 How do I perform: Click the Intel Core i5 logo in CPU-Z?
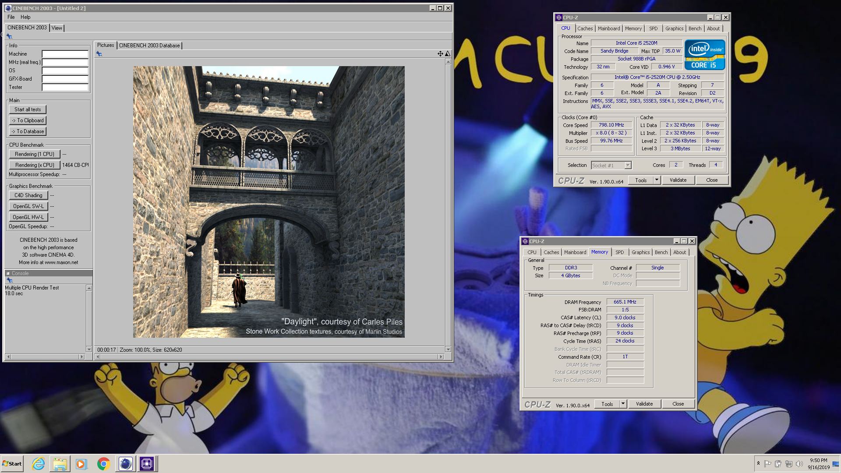705,55
